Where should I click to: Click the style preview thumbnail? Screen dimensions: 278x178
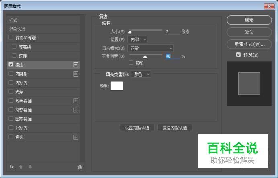pyautogui.click(x=249, y=83)
